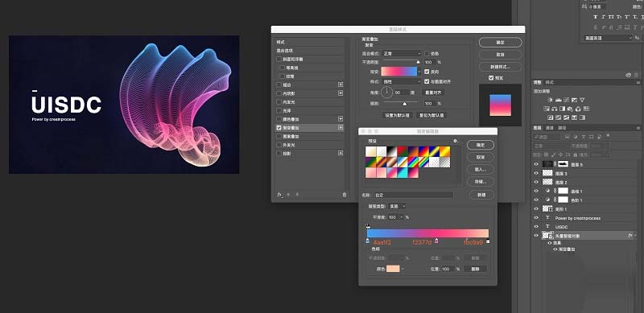Image resolution: width=644 pixels, height=313 pixels.
Task: Switch to the 路径 Paths tab
Action: (562, 128)
